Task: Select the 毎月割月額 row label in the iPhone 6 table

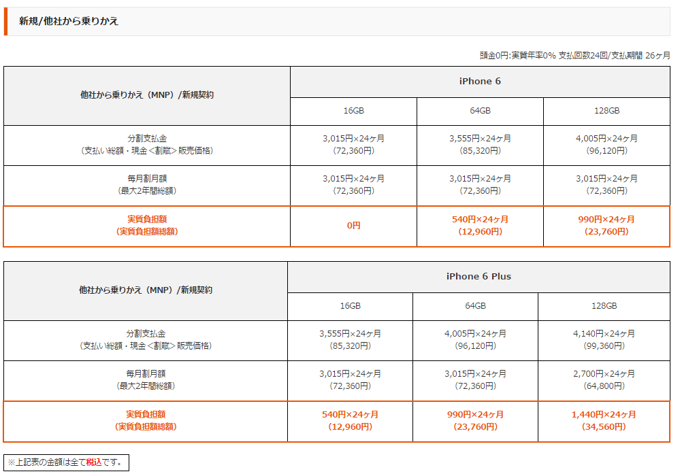Action: 147,185
